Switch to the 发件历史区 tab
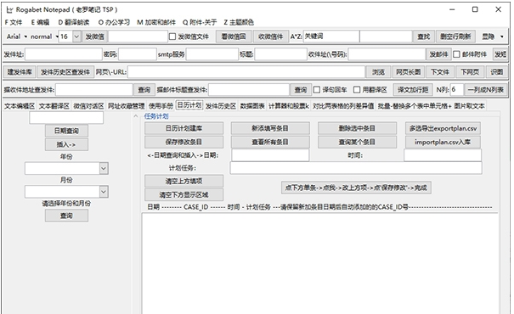 tap(221, 106)
